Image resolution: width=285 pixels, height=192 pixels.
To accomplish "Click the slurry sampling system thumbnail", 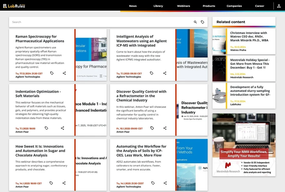I will coord(219,96).
